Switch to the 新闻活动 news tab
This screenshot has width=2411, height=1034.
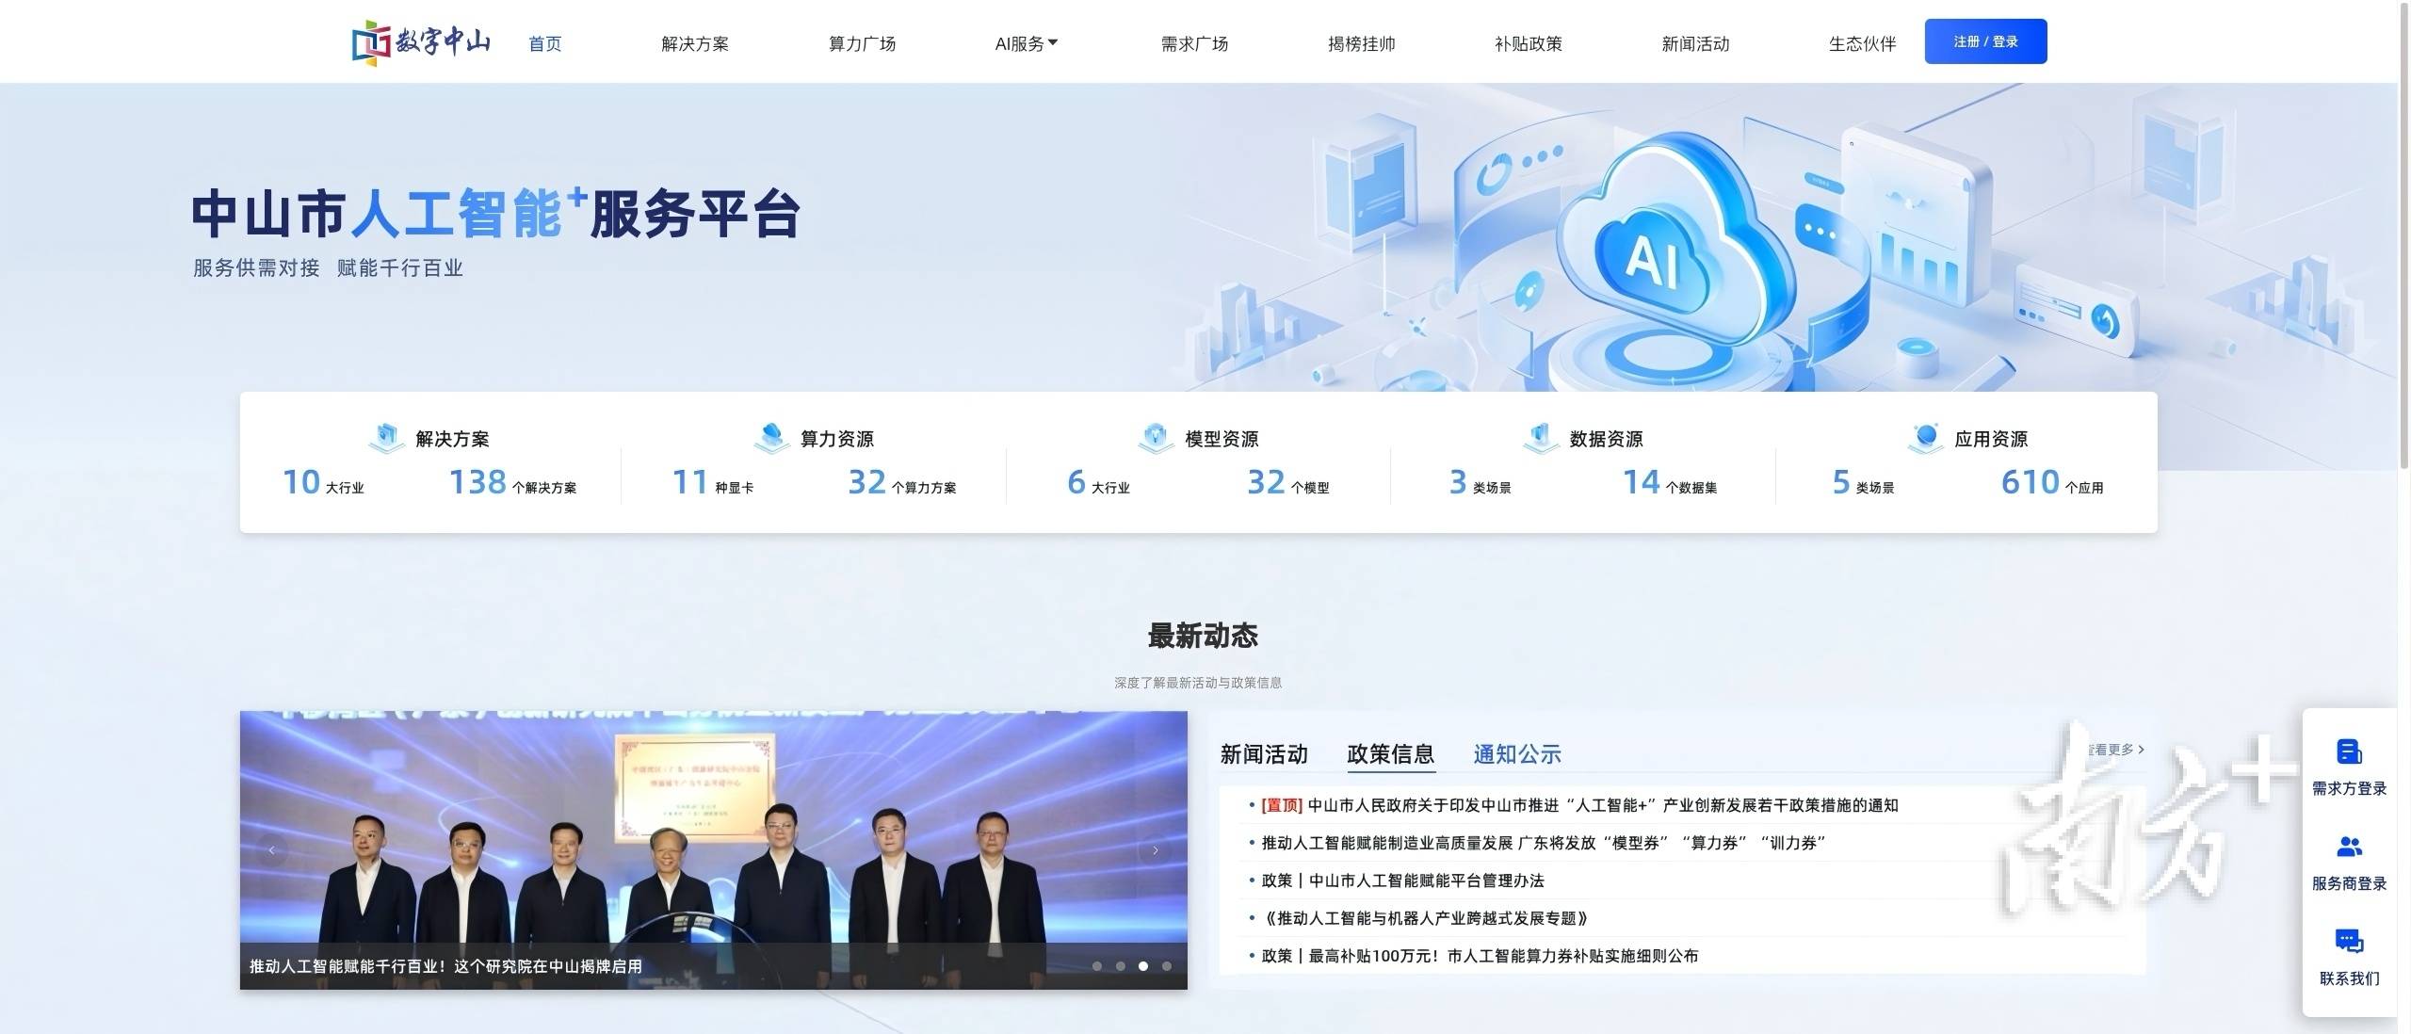[1264, 754]
